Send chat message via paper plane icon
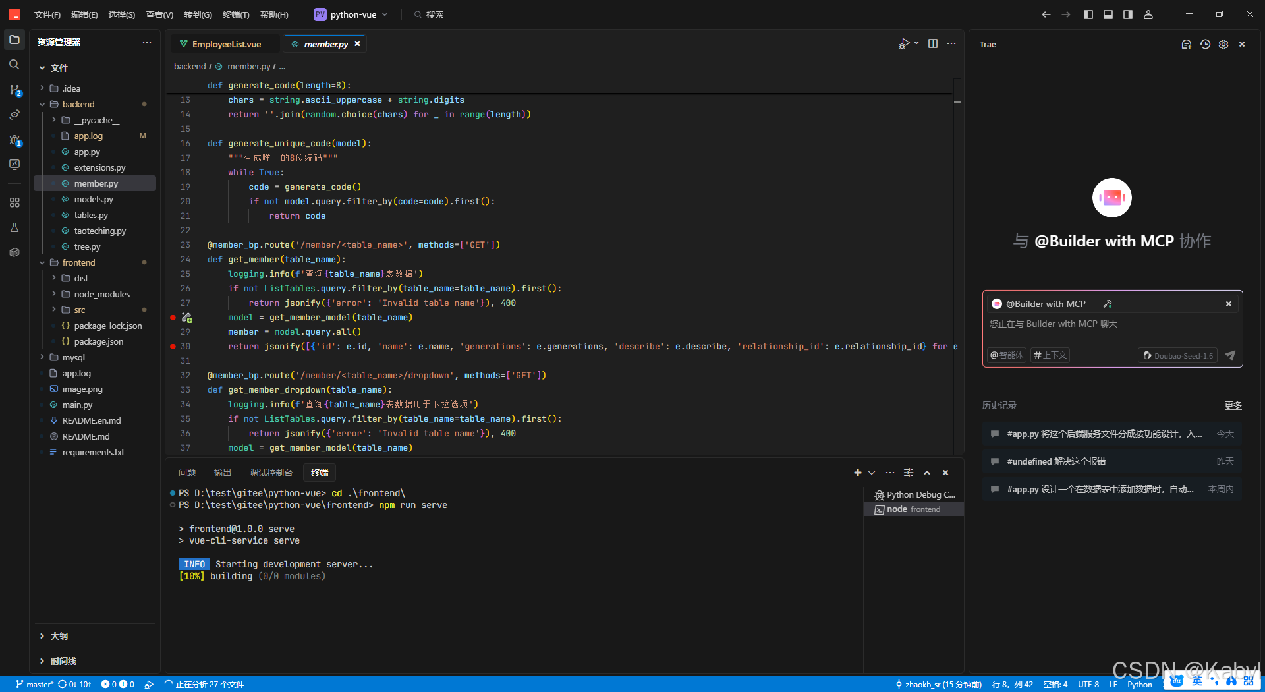This screenshot has width=1265, height=692. tap(1231, 355)
